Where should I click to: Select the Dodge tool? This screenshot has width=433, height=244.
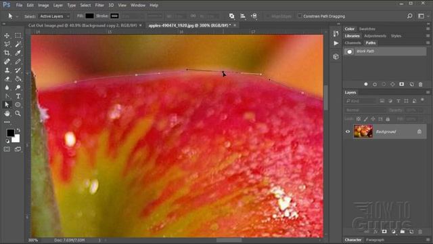[18, 87]
